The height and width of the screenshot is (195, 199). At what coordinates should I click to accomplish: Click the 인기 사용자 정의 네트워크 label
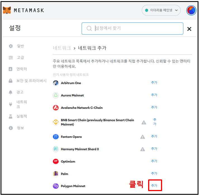click(x=71, y=75)
